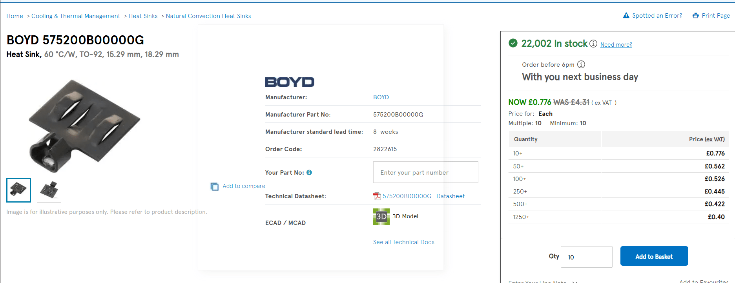Click the BOYD 575200B00000G product title
This screenshot has height=283, width=735.
click(x=75, y=40)
